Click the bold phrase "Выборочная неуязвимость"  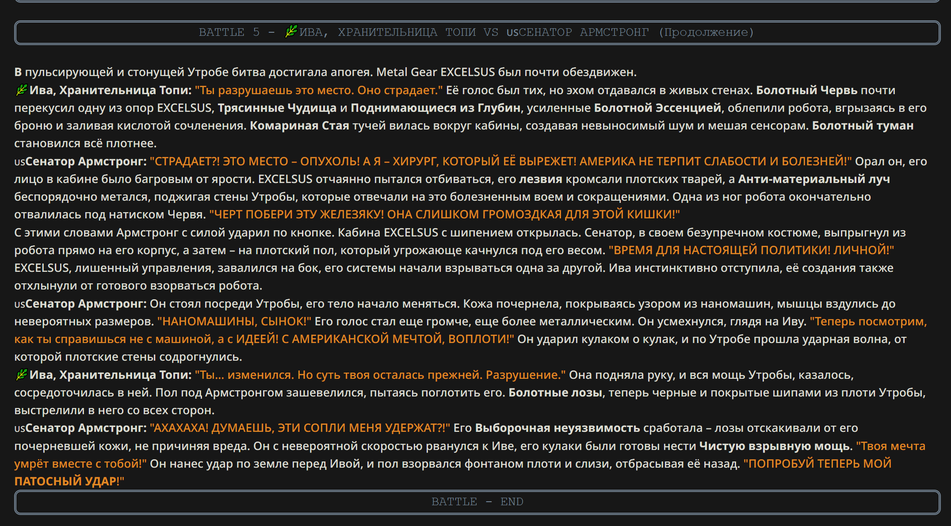coord(558,428)
